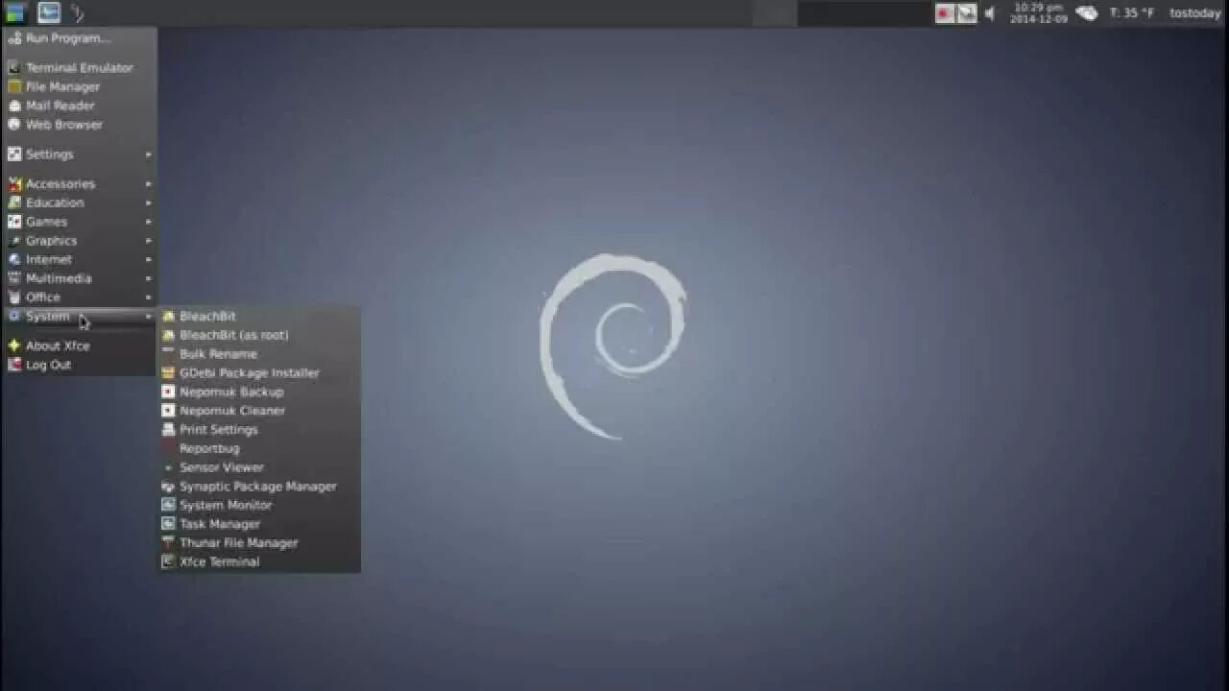Viewport: 1229px width, 691px height.
Task: Expand the Education submenu
Action: click(80, 203)
